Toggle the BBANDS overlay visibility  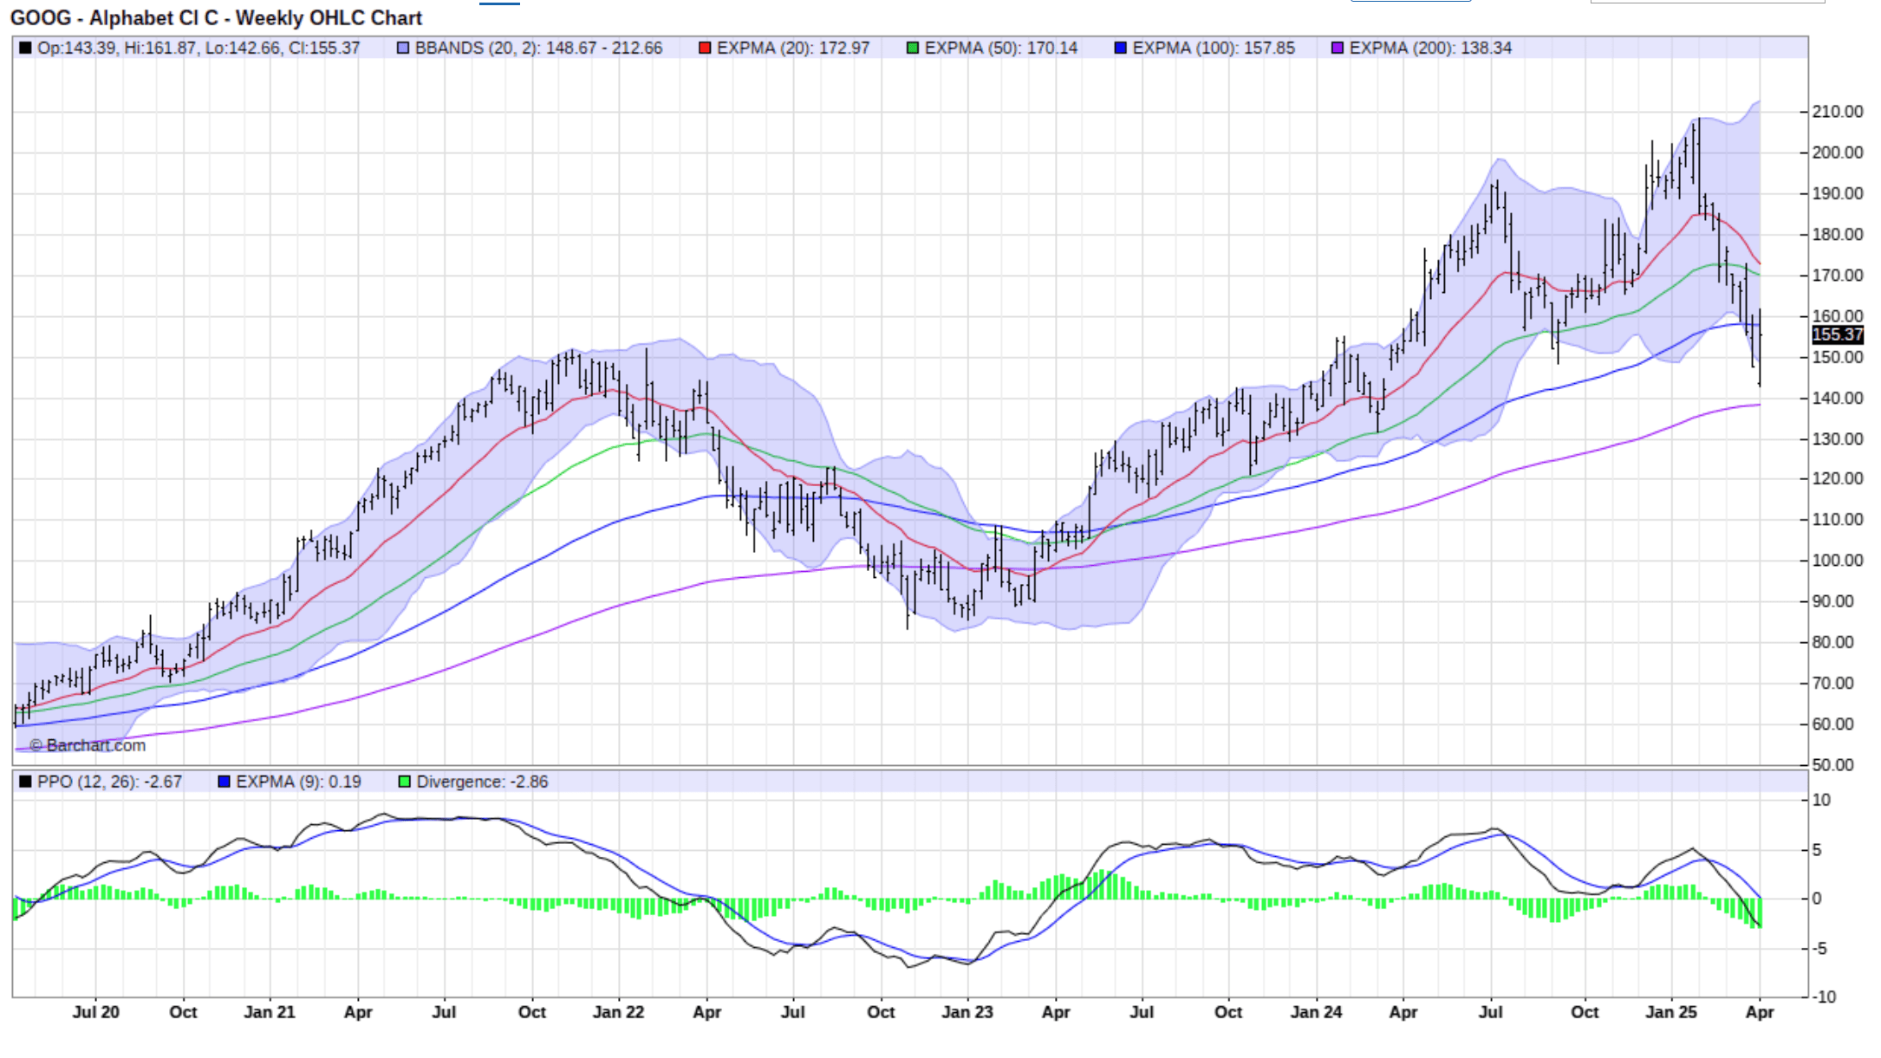pyautogui.click(x=404, y=49)
